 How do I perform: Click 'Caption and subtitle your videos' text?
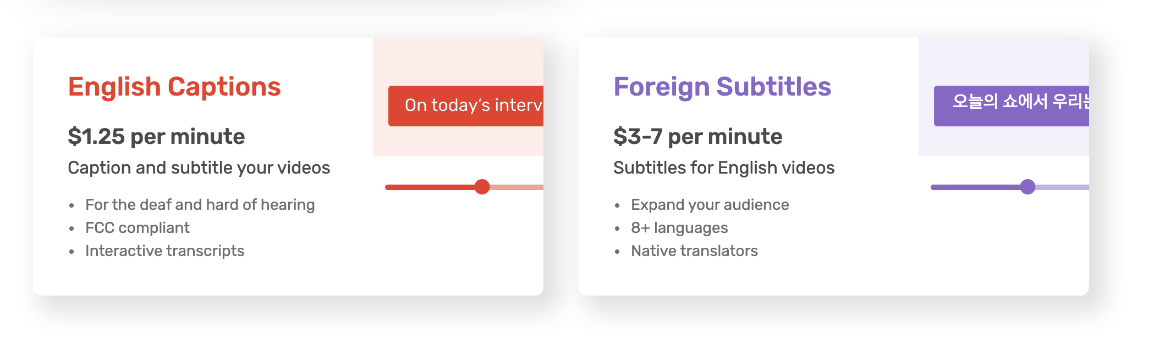click(199, 168)
